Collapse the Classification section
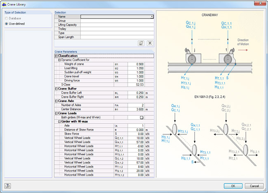Image resolution: width=268 pixels, height=193 pixels. point(56,56)
